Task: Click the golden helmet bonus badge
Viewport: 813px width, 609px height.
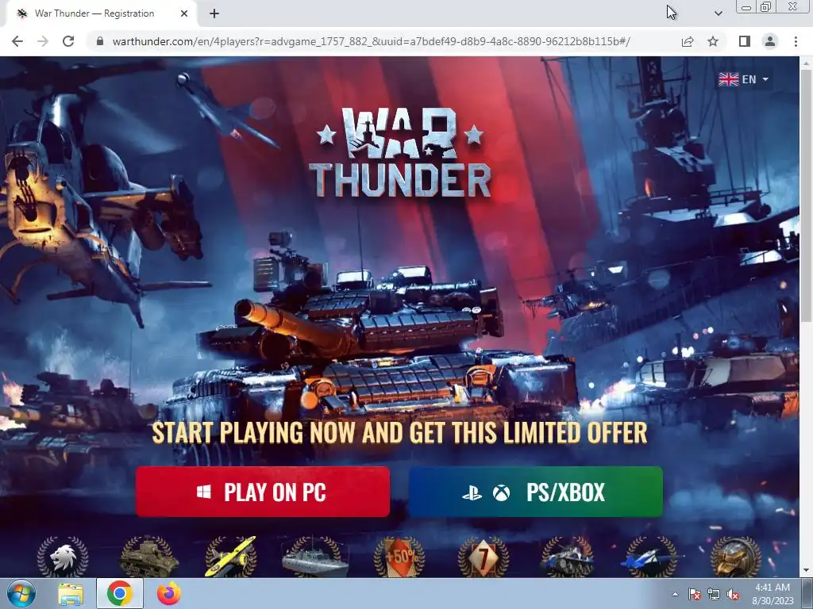Action: (x=735, y=557)
